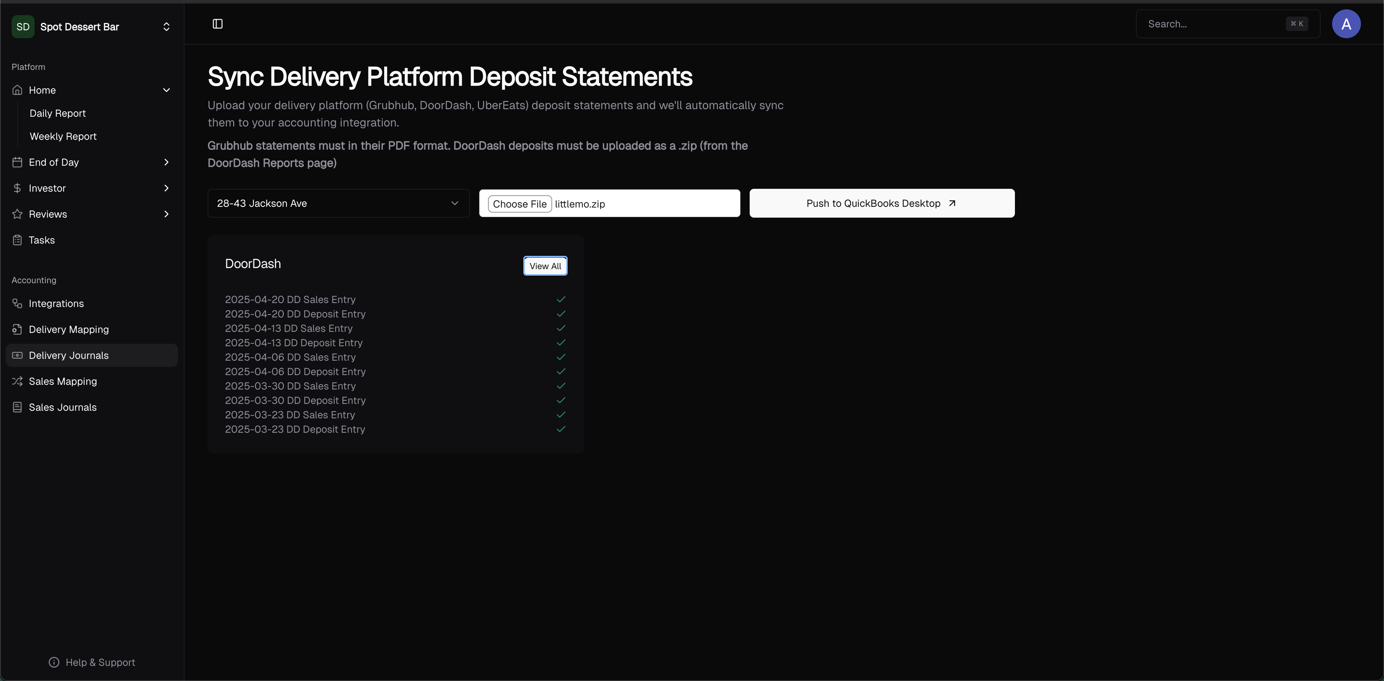Screen dimensions: 1384x681
Task: Go to Tasks in sidebar
Action: (92, 240)
